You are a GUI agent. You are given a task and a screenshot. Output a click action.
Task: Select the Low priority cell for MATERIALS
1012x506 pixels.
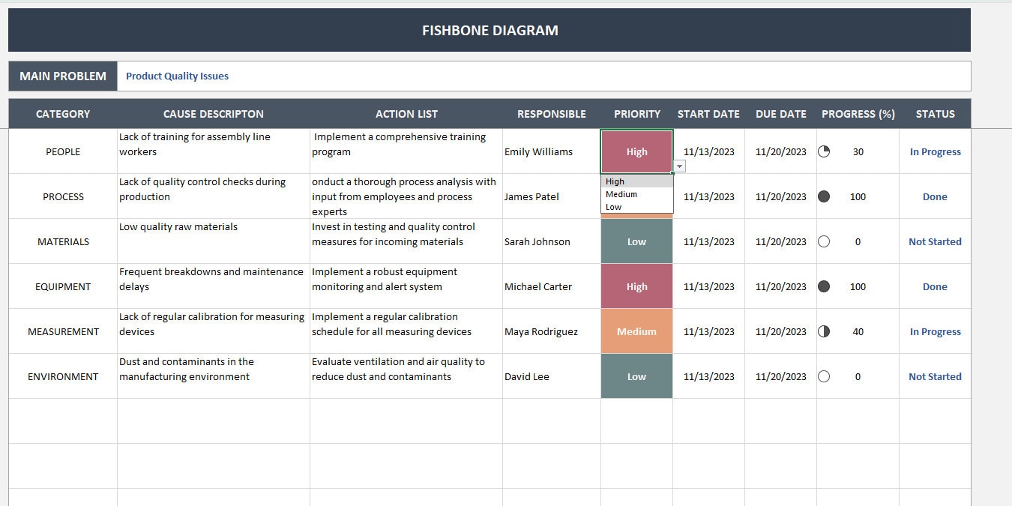click(636, 241)
